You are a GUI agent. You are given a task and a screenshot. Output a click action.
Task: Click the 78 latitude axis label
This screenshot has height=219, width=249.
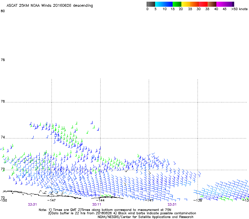tap(3, 60)
